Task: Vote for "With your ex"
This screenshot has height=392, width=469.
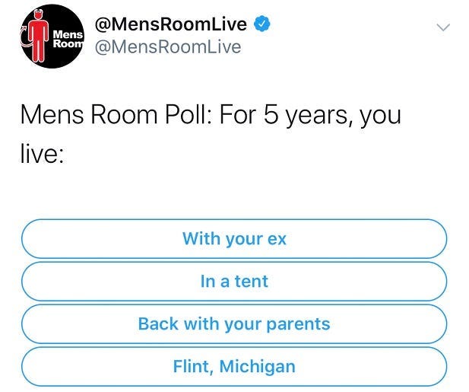Action: [234, 238]
